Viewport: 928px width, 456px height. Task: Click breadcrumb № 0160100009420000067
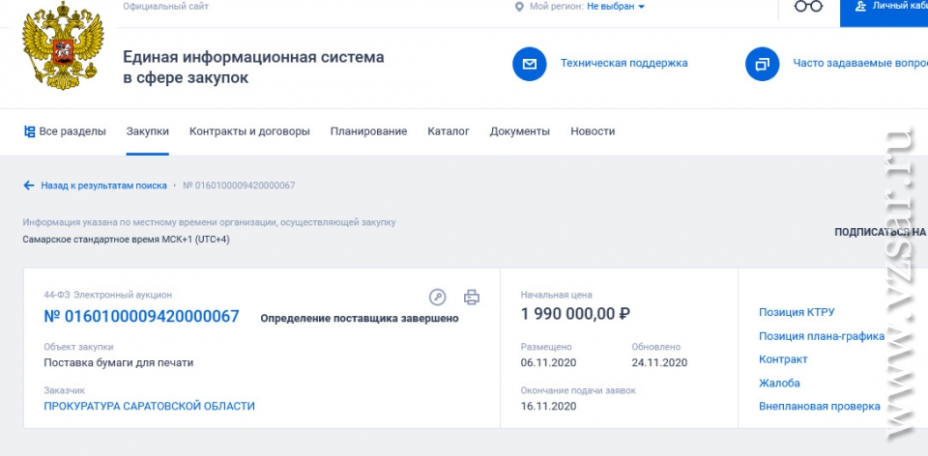click(239, 185)
